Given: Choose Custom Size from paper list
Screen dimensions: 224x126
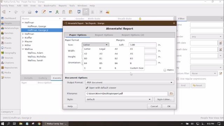Looking at the screenshot, I should click(136, 68).
